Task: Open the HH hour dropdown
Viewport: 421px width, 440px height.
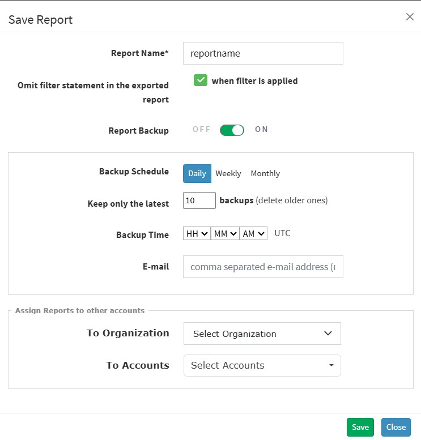Action: [197, 233]
